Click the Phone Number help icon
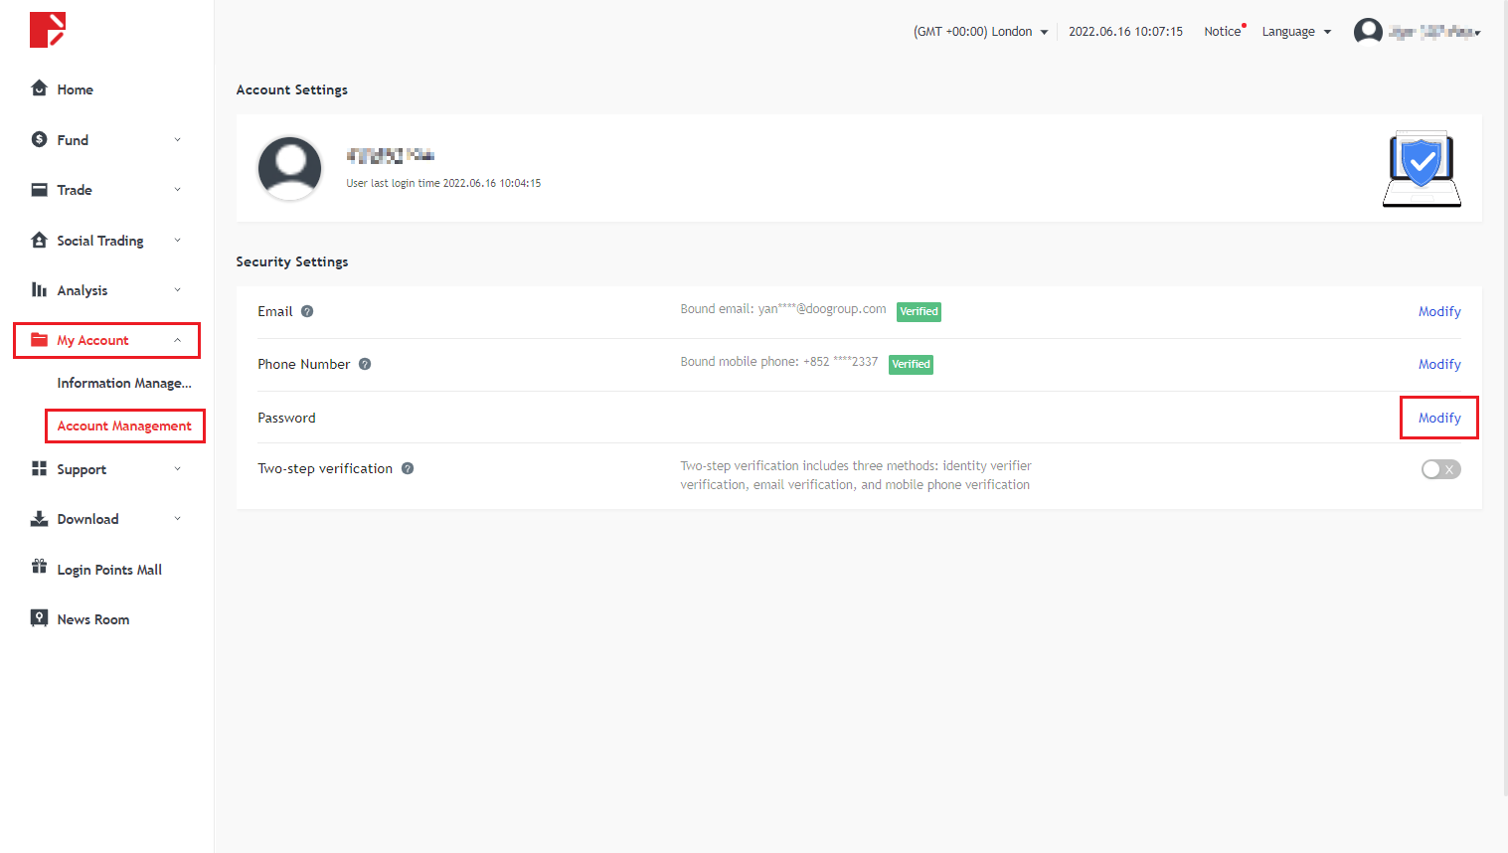1508x853 pixels. (365, 364)
